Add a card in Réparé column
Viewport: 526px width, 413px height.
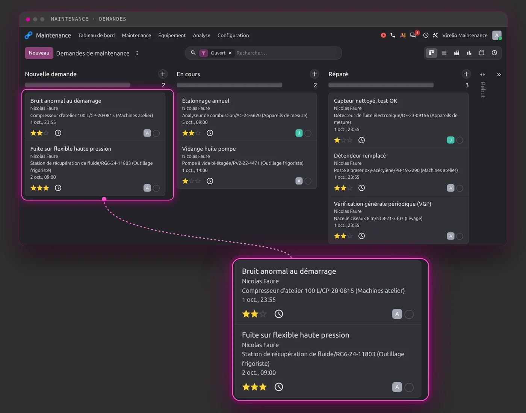point(466,74)
